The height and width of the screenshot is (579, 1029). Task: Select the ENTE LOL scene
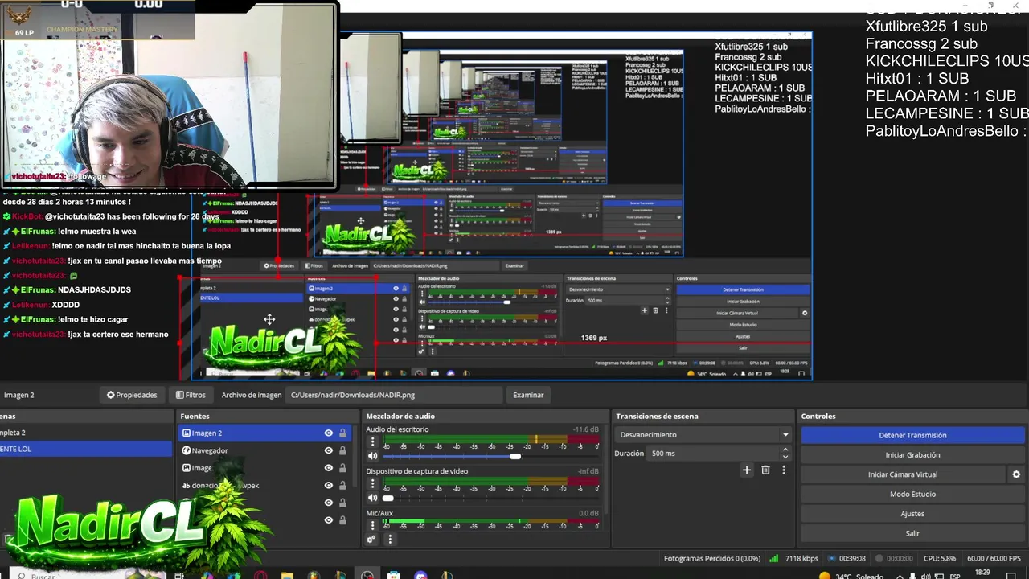[x=85, y=449]
